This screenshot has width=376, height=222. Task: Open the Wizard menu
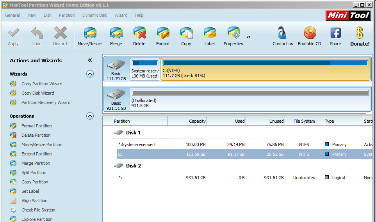121,15
